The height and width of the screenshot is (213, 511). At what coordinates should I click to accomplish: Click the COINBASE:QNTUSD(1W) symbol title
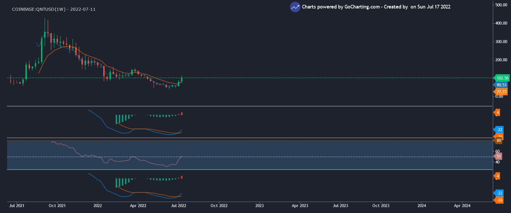click(39, 9)
